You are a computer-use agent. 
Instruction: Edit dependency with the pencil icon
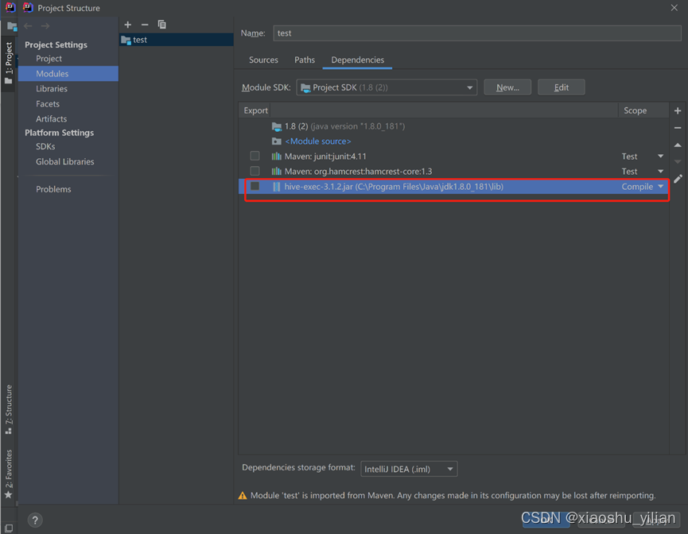[678, 179]
